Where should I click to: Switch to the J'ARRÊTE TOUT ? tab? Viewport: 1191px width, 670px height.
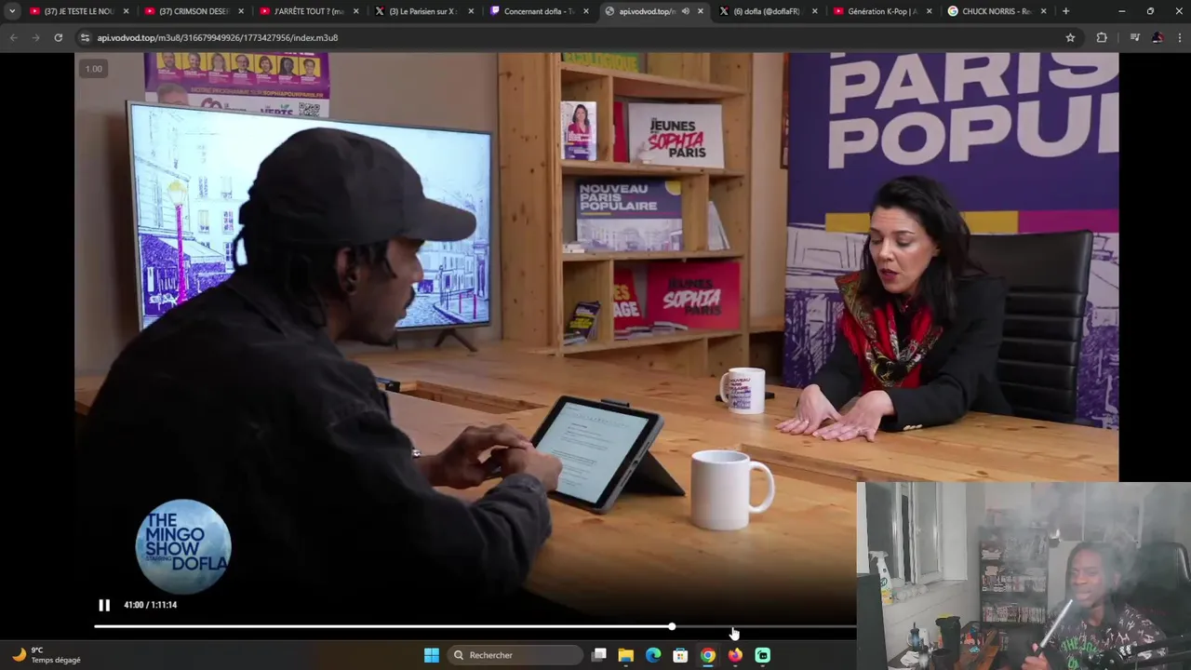coord(309,11)
